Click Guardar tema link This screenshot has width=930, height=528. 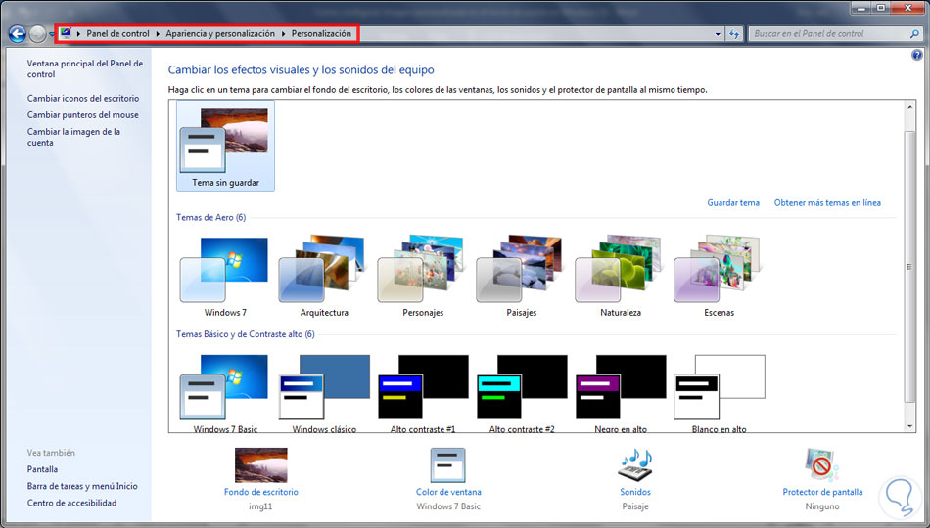[733, 202]
